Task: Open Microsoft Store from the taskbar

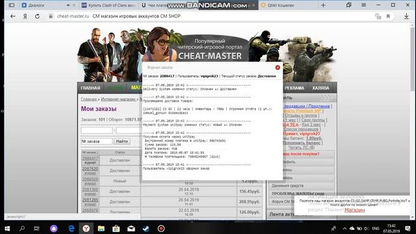Action: click(116, 228)
